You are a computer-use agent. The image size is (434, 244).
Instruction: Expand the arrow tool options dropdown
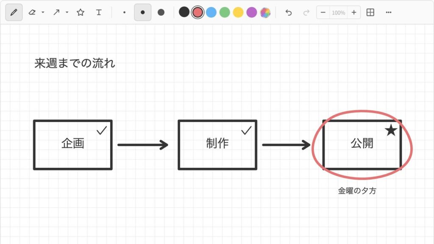[67, 12]
